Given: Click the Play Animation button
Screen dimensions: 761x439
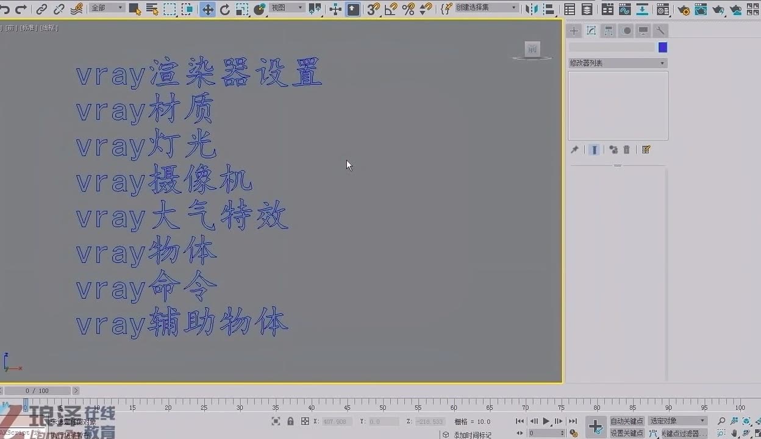Looking at the screenshot, I should (546, 421).
